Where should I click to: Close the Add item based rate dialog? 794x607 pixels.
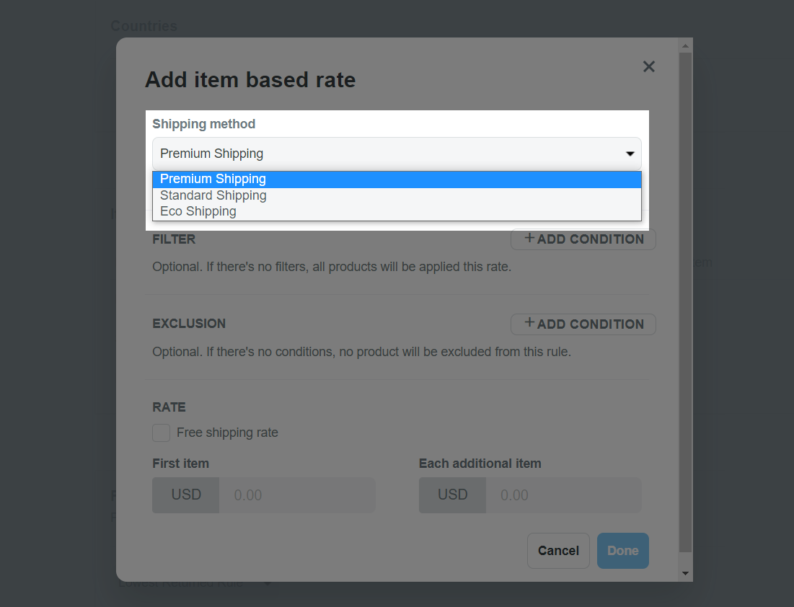(x=648, y=66)
